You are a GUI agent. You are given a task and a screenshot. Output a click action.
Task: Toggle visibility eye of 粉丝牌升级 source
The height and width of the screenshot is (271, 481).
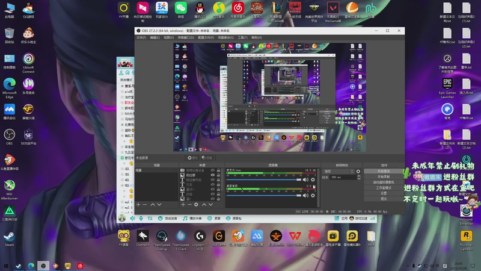click(212, 179)
